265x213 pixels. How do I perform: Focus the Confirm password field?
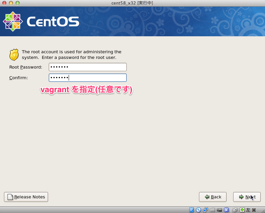coord(88,78)
